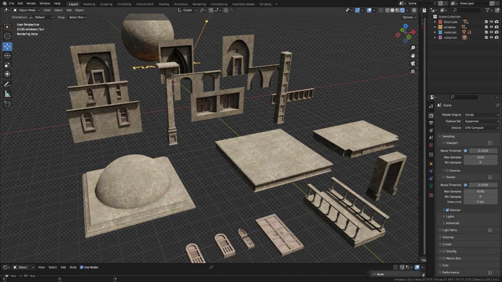
Task: Click the Options button in viewport header
Action: (x=409, y=17)
